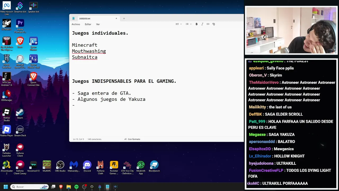
Task: Select the Malwarebytes desktop icon
Action: 74,166
